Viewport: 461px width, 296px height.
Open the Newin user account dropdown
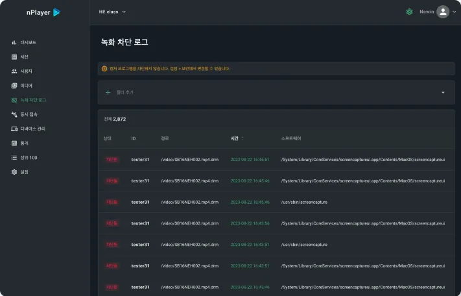point(438,12)
